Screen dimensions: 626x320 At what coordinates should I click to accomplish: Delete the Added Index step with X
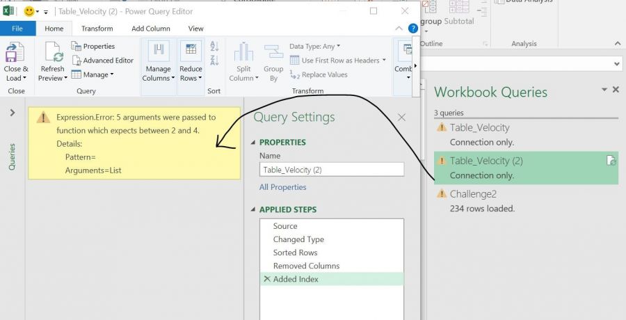267,279
